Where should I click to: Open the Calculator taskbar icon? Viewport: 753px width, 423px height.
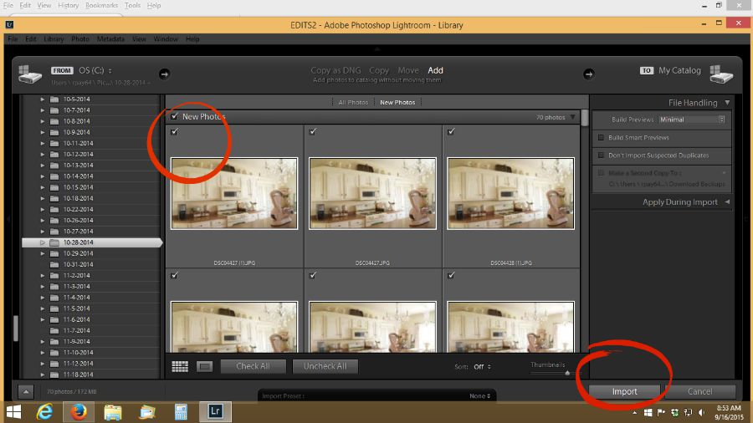181,412
